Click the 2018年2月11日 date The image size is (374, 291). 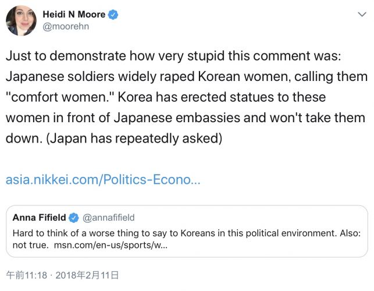pos(91,274)
